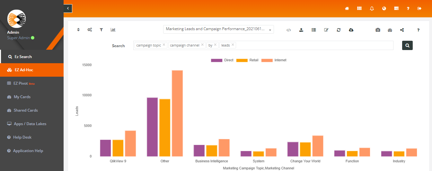The image size is (432, 171).
Task: Open EZ Ad-Hoc in sidebar
Action: pyautogui.click(x=32, y=70)
